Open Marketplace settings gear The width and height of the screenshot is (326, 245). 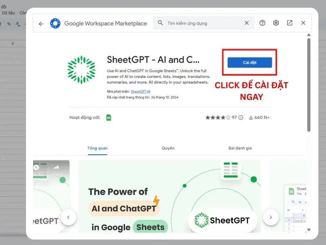point(276,23)
